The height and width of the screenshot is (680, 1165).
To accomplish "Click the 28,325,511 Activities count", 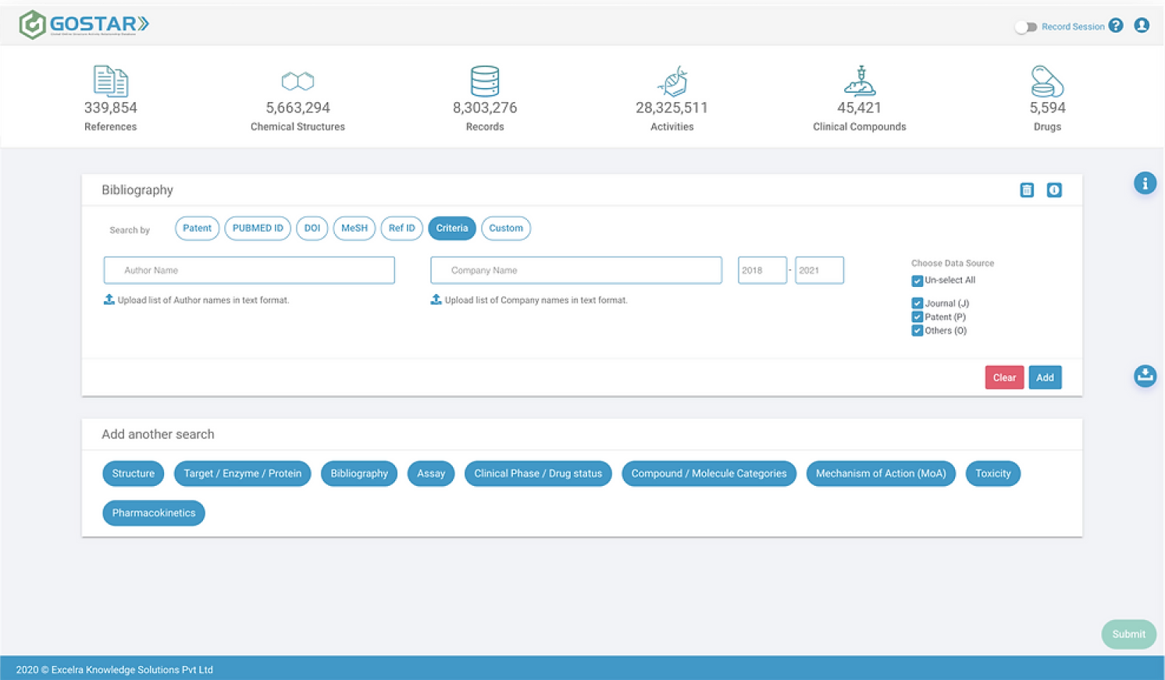I will 672,108.
